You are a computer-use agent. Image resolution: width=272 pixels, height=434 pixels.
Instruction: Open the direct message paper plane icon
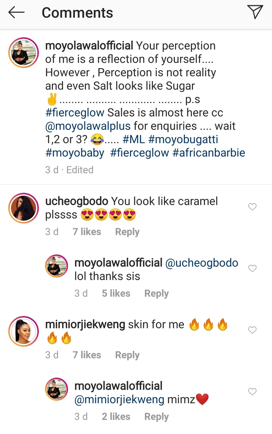(x=255, y=12)
